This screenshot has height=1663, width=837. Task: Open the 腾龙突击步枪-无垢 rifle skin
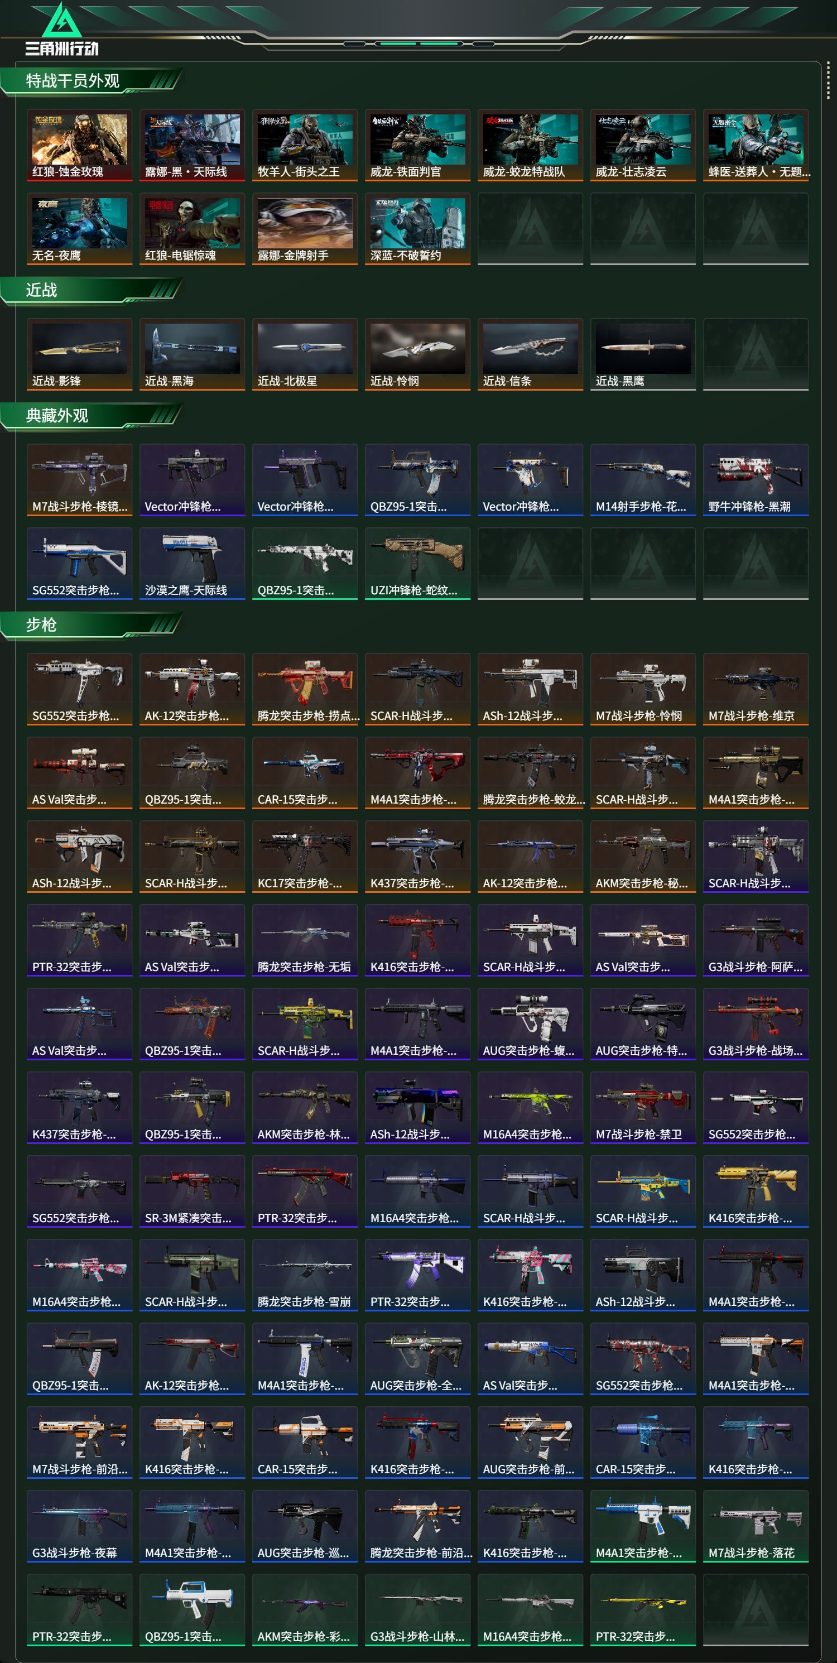[305, 940]
